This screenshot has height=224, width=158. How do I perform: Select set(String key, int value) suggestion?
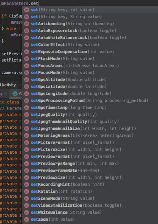coord(90,10)
